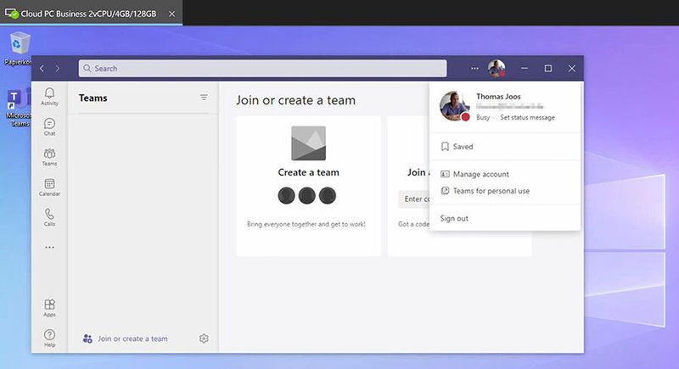
Task: Click the Create a team title
Action: [x=308, y=172]
